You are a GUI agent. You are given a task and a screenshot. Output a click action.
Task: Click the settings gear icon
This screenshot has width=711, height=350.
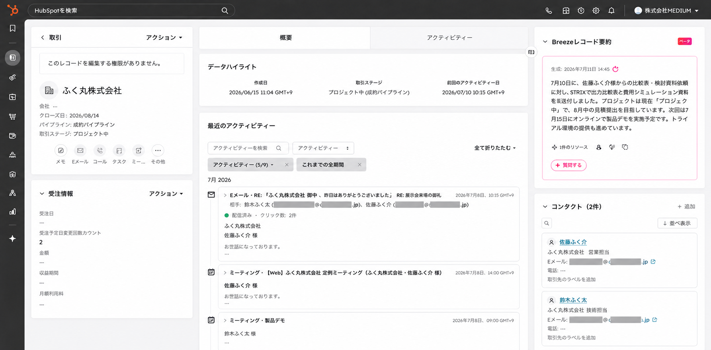(596, 11)
